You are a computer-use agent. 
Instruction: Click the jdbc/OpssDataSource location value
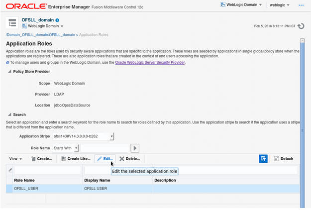pos(72,105)
